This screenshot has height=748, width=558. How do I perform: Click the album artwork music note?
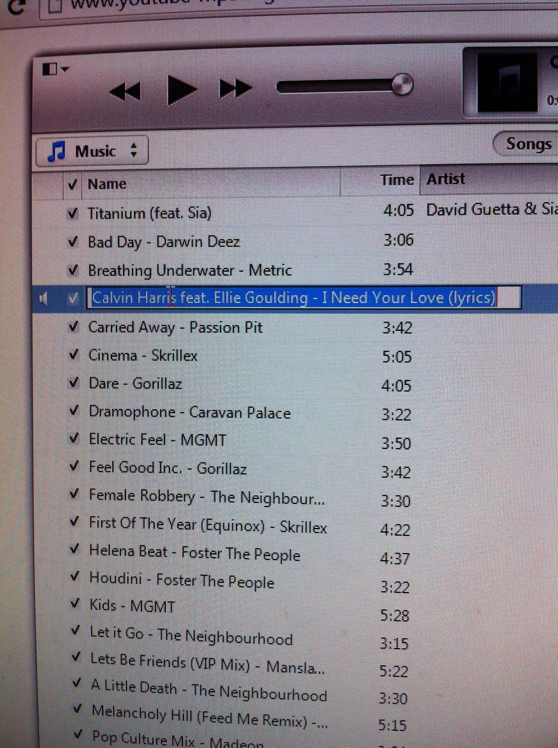[508, 81]
